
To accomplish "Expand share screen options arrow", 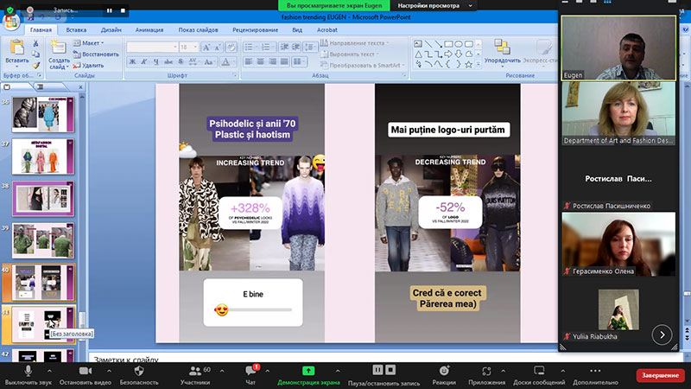I will [x=338, y=371].
